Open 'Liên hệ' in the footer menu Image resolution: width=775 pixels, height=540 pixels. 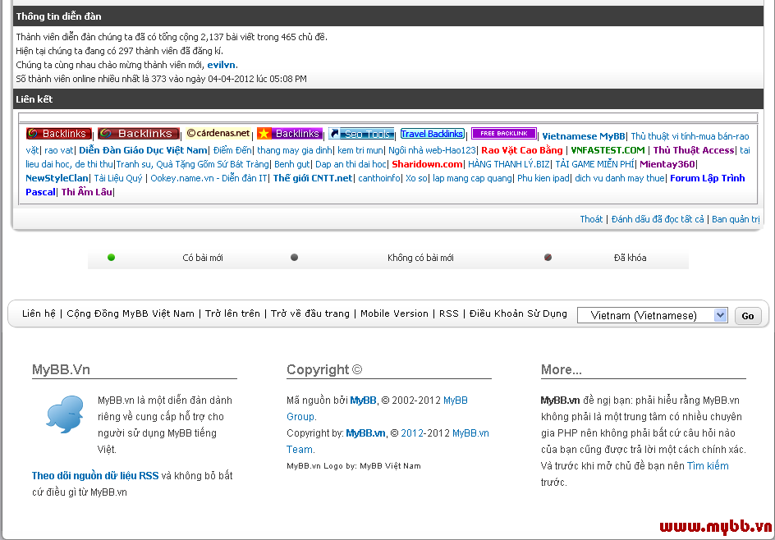(x=39, y=313)
